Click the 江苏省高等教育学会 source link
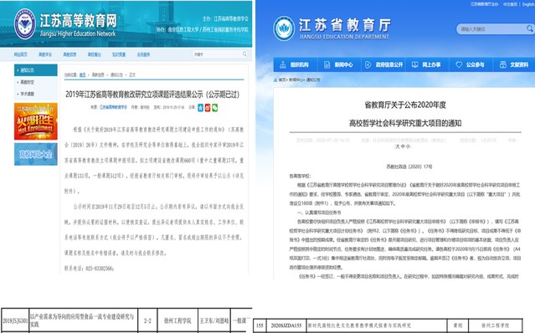 coord(113,107)
